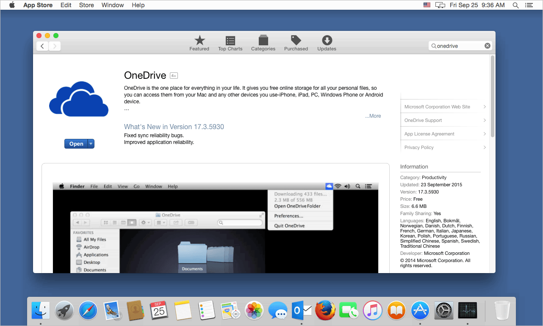
Task: Click the onedrive search field
Action: pyautogui.click(x=460, y=46)
